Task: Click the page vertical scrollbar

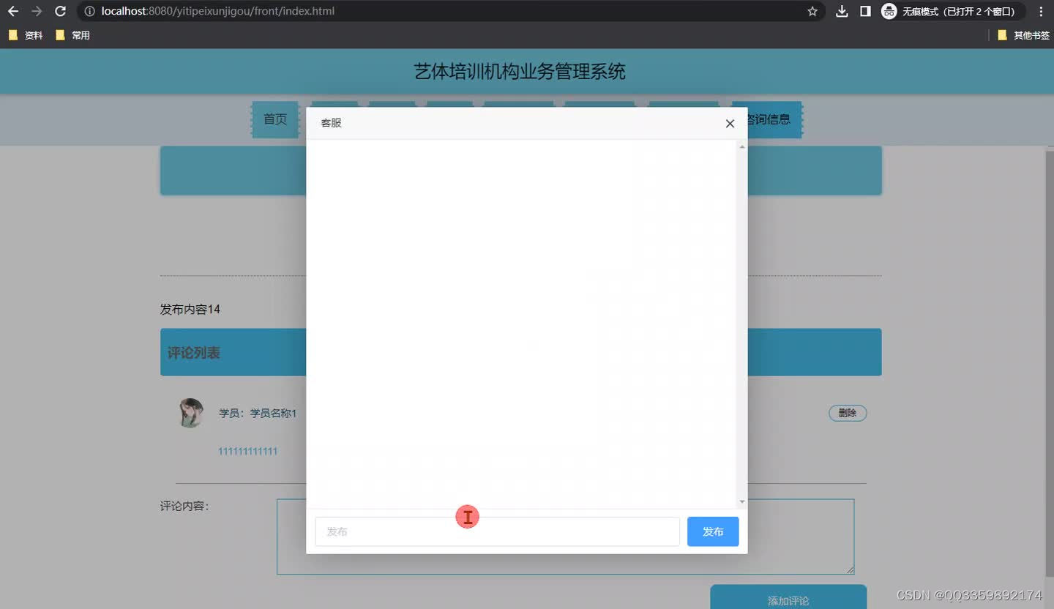Action: click(x=1050, y=362)
